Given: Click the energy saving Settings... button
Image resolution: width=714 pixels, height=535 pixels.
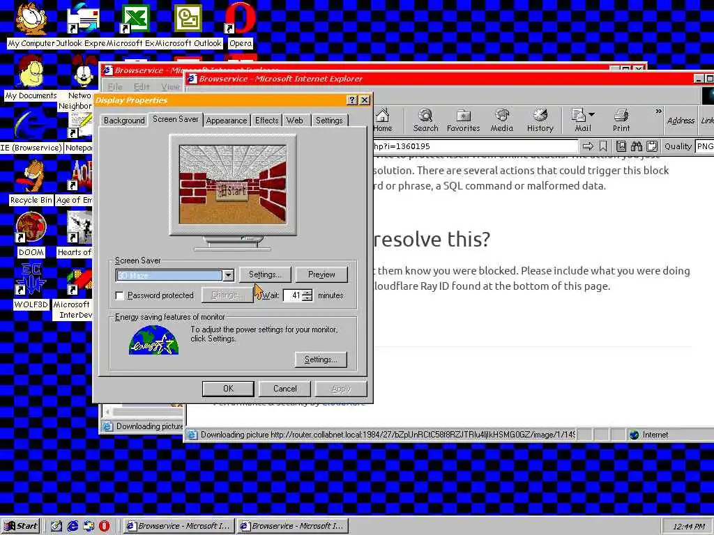Looking at the screenshot, I should 321,359.
